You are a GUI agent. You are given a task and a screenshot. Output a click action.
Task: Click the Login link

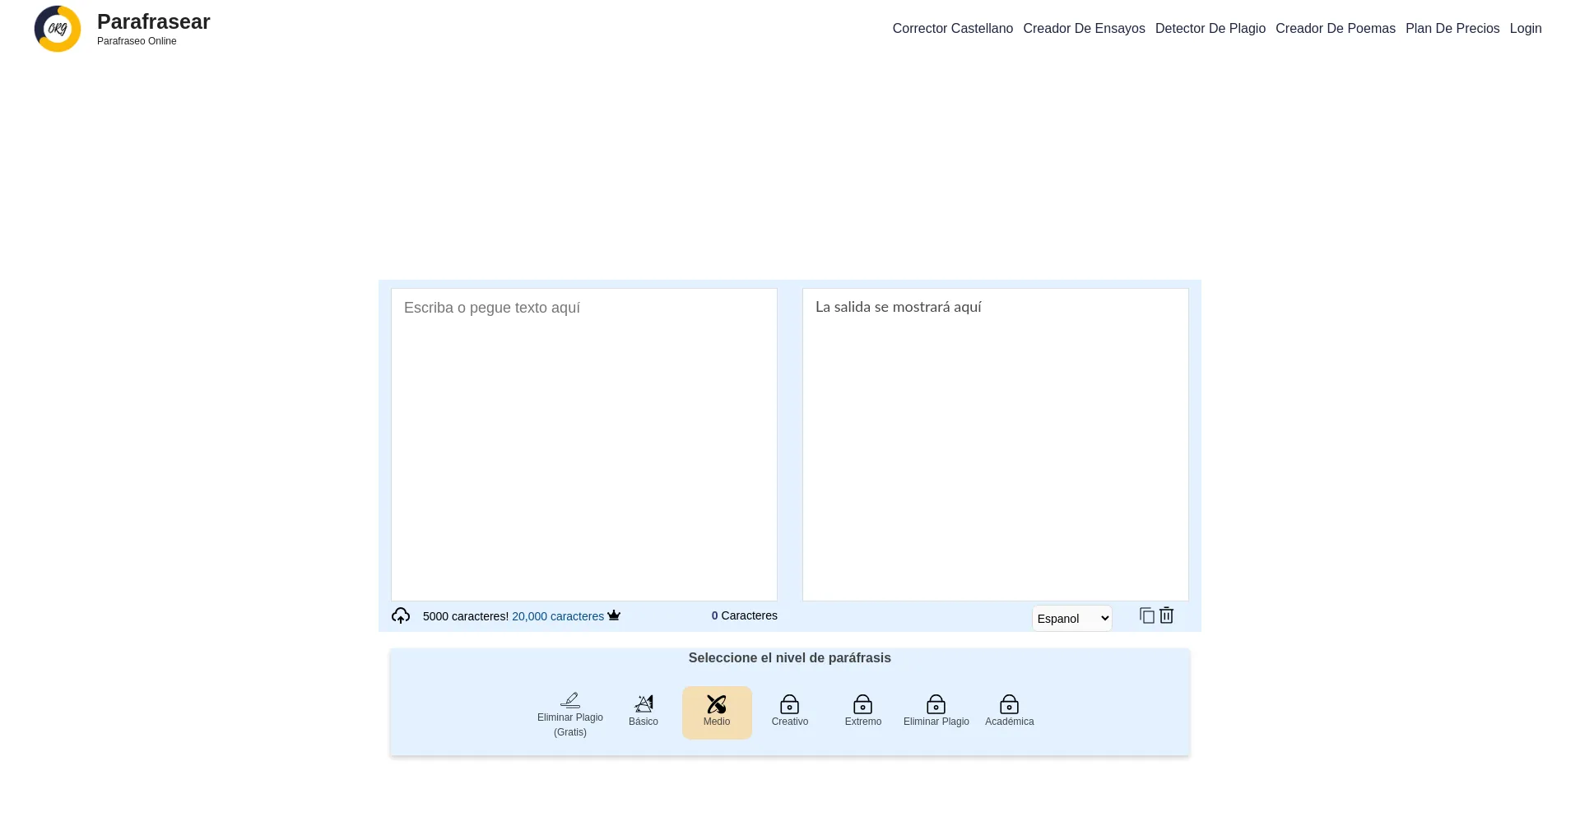pos(1526,29)
